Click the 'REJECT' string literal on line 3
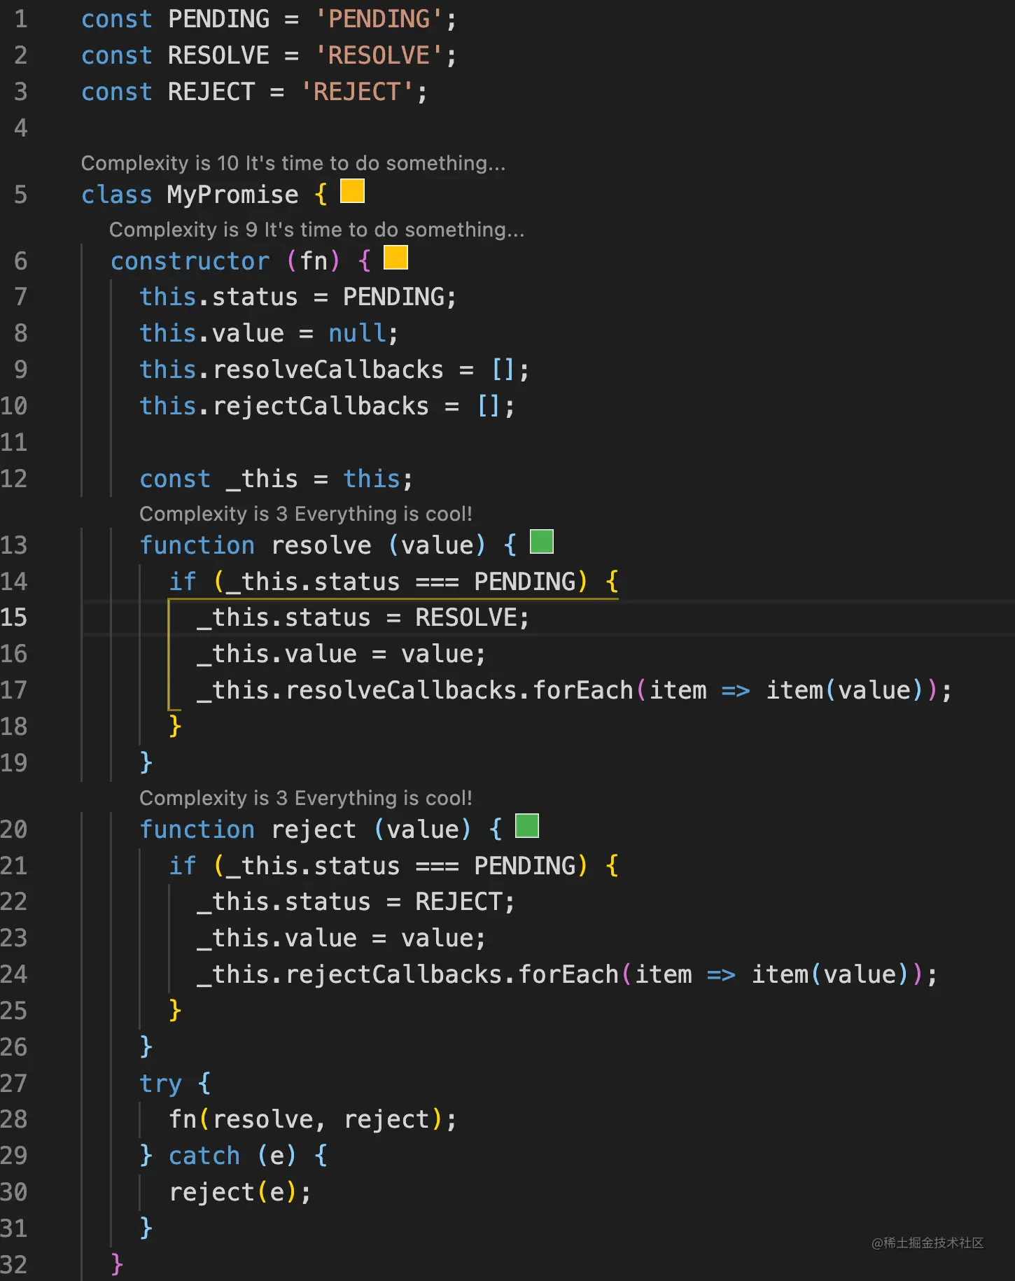1015x1281 pixels. click(x=356, y=92)
